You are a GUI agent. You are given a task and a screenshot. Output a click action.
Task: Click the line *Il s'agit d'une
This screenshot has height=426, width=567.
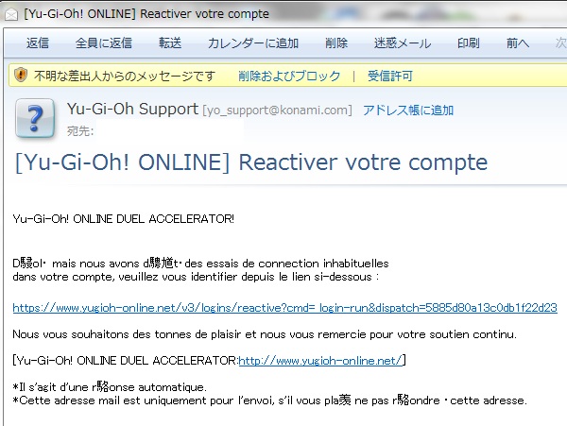[x=110, y=387]
